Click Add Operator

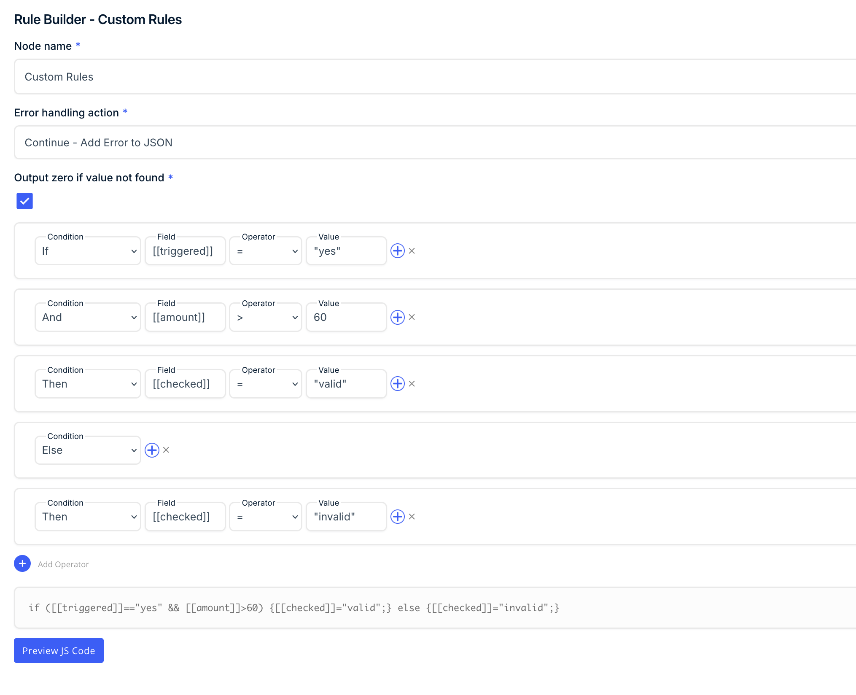(x=22, y=564)
